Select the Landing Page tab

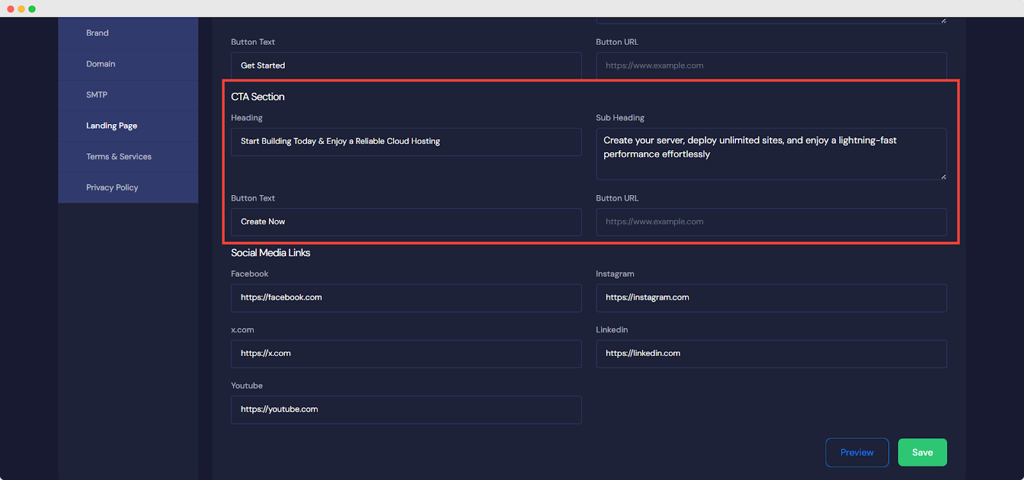pos(128,126)
